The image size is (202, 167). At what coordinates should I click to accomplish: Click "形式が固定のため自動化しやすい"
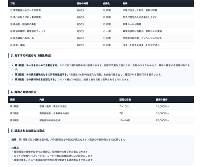click(140, 17)
